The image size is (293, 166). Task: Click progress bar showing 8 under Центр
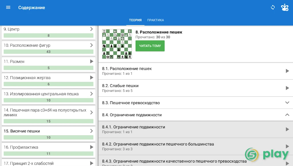[49, 36]
